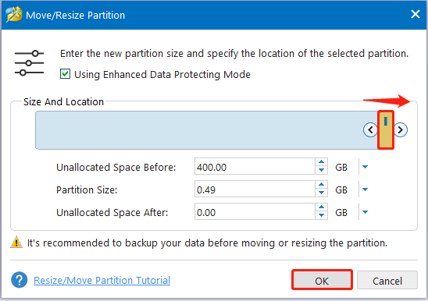
Task: Click the Partition Size input field
Action: (x=255, y=189)
